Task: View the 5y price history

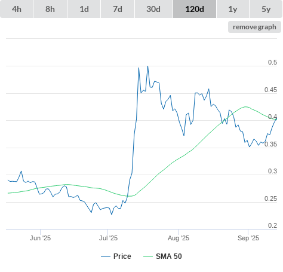Action: pos(266,9)
